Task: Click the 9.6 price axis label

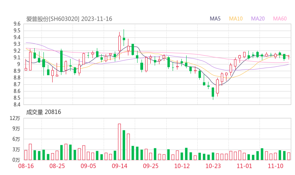Action: pos(17,24)
